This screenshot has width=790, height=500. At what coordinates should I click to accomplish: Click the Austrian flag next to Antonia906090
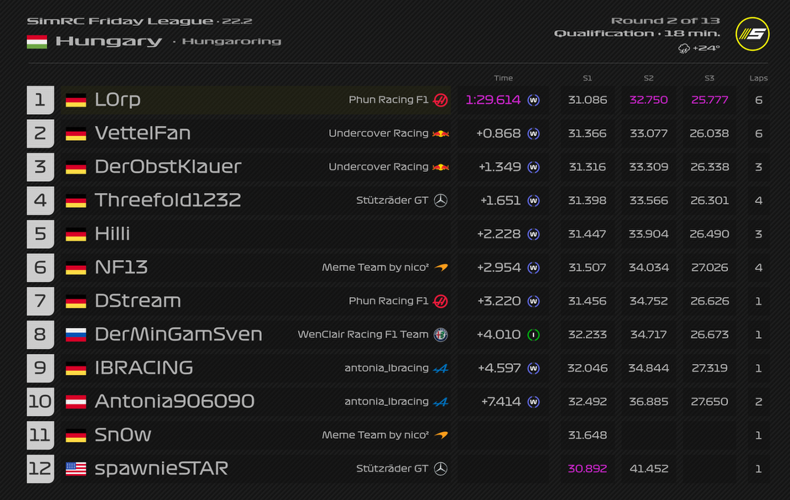[x=76, y=402]
